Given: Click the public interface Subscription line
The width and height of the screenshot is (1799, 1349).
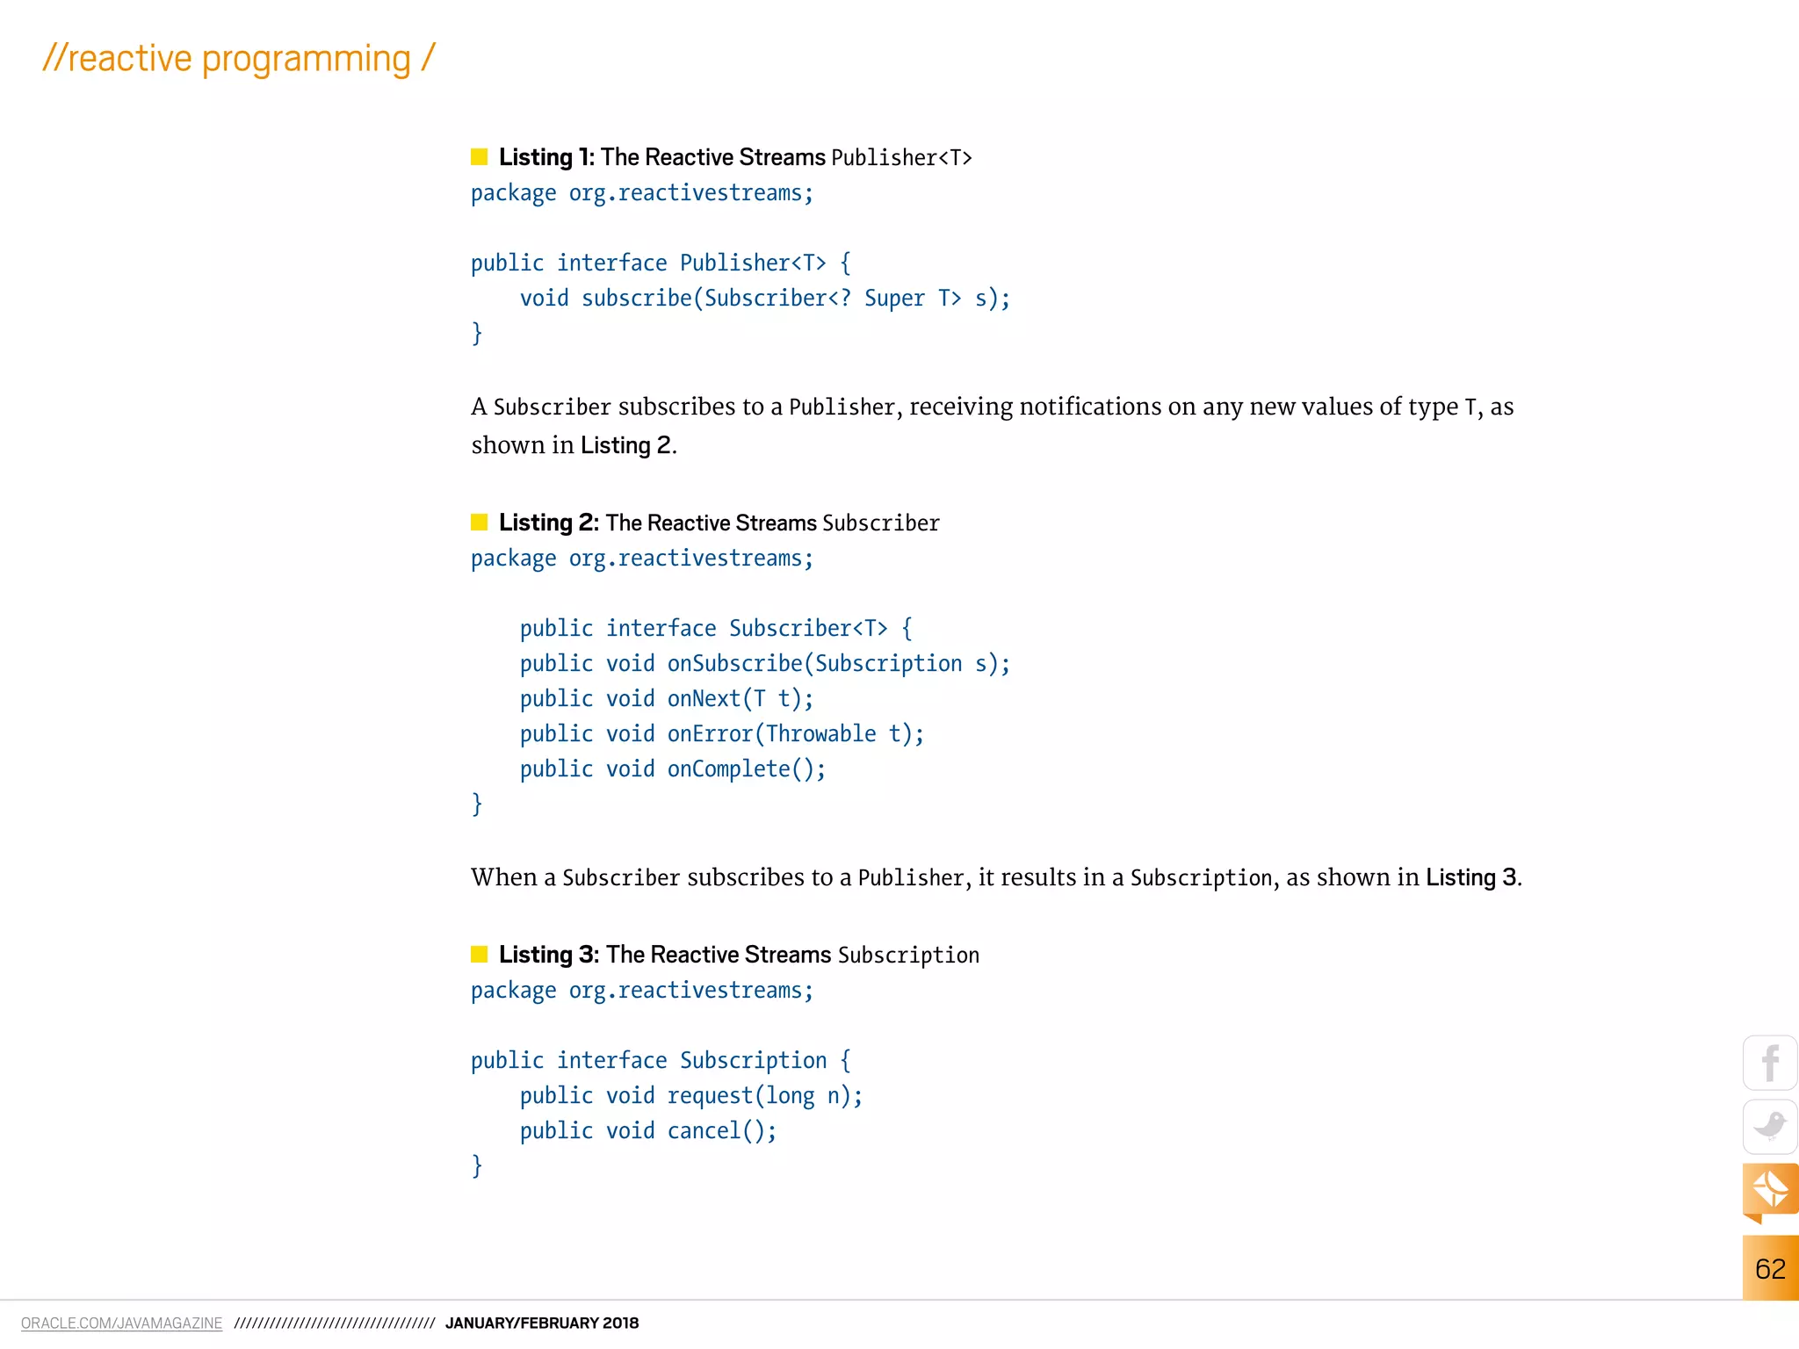Looking at the screenshot, I should click(x=661, y=1061).
